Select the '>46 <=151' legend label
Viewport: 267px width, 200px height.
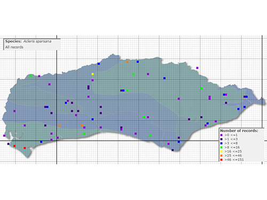(234, 159)
